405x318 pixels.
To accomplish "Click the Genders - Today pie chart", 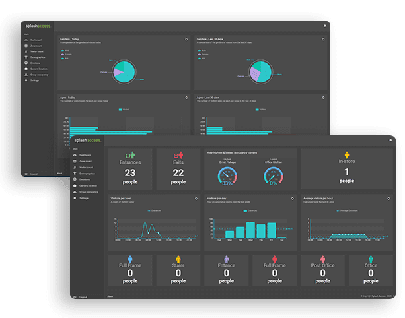I will 124,72.
